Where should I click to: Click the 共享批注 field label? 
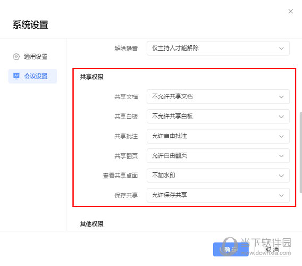click(x=126, y=136)
